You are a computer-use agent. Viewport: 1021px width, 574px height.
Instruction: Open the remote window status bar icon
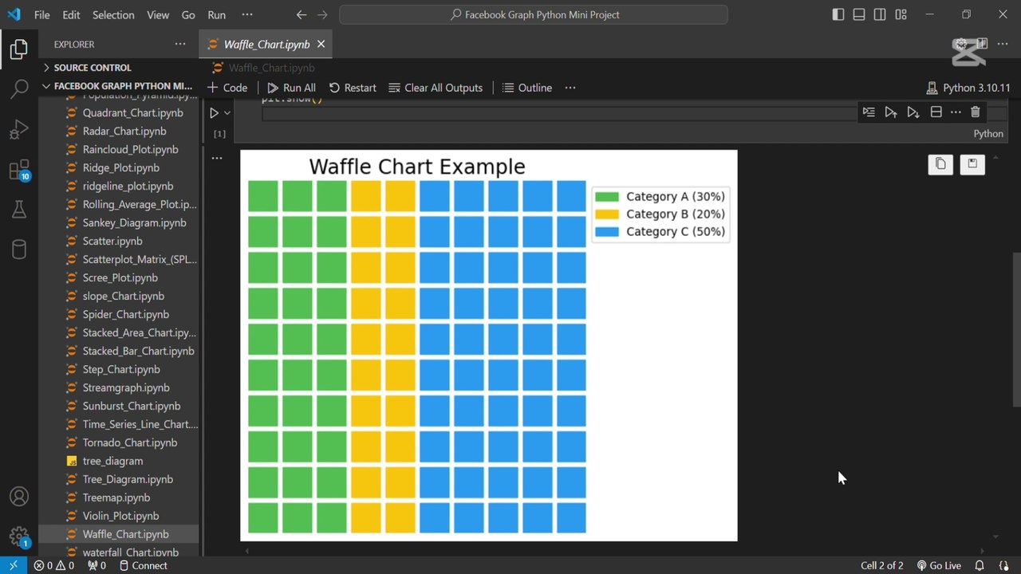[x=13, y=565]
